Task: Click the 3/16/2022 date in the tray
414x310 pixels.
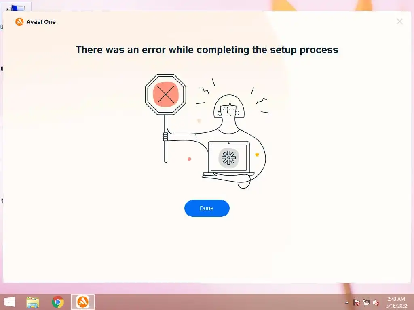Action: click(396, 306)
